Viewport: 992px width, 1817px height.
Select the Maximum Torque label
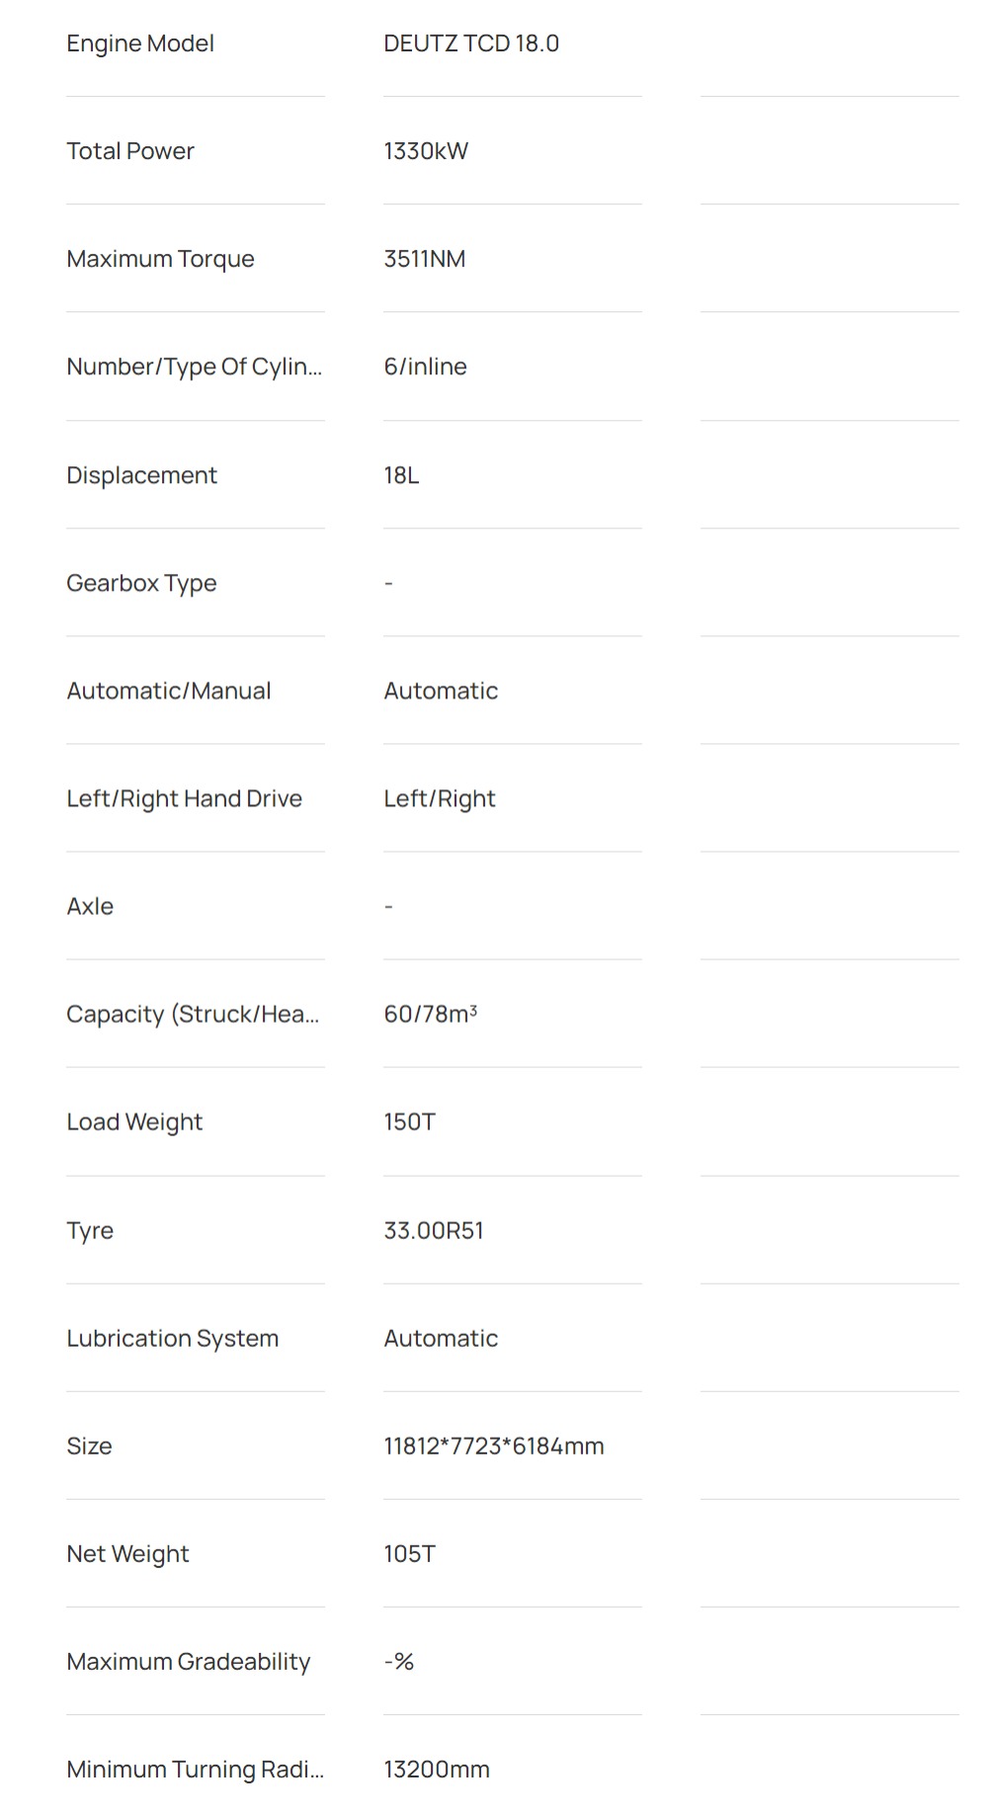pos(160,259)
